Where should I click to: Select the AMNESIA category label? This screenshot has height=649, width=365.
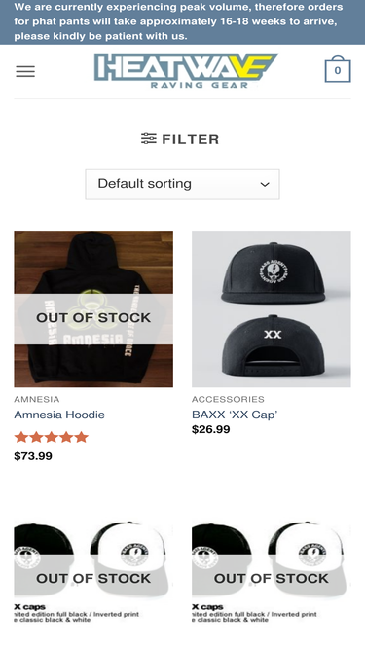coord(37,399)
